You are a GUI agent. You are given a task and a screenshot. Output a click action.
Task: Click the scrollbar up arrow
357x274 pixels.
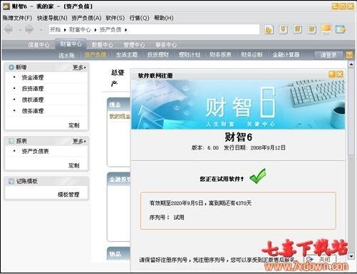(351, 64)
